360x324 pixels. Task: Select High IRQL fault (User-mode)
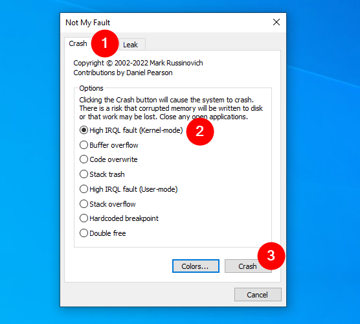[129, 189]
